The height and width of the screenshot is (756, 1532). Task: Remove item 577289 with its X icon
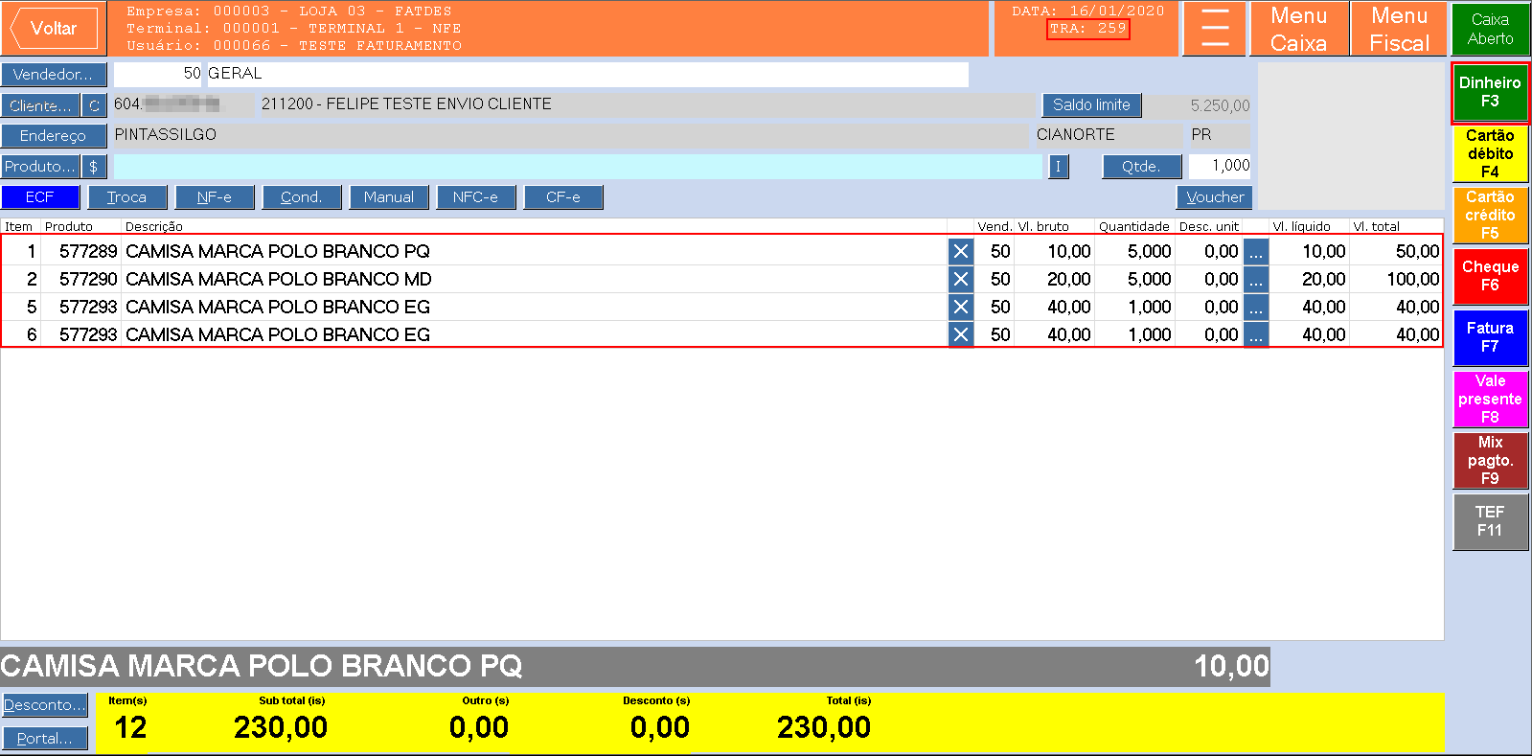point(960,252)
